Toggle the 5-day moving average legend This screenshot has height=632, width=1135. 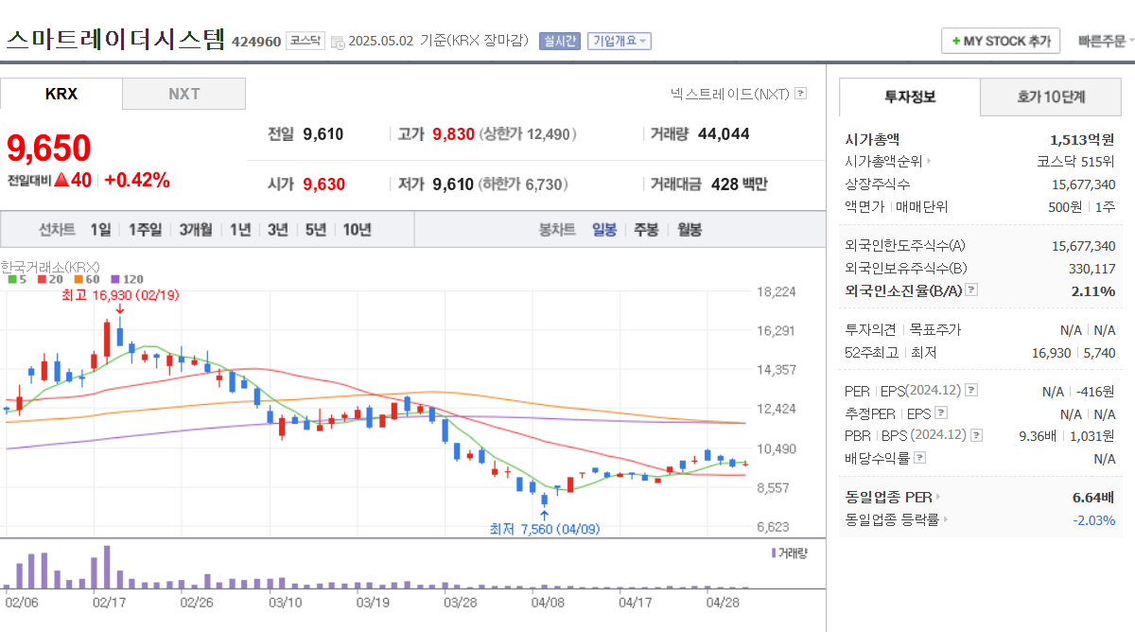coord(17,279)
